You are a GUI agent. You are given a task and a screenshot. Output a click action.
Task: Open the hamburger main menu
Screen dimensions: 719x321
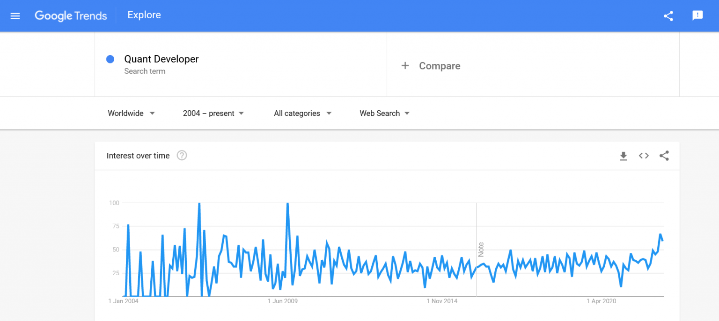[x=15, y=16]
